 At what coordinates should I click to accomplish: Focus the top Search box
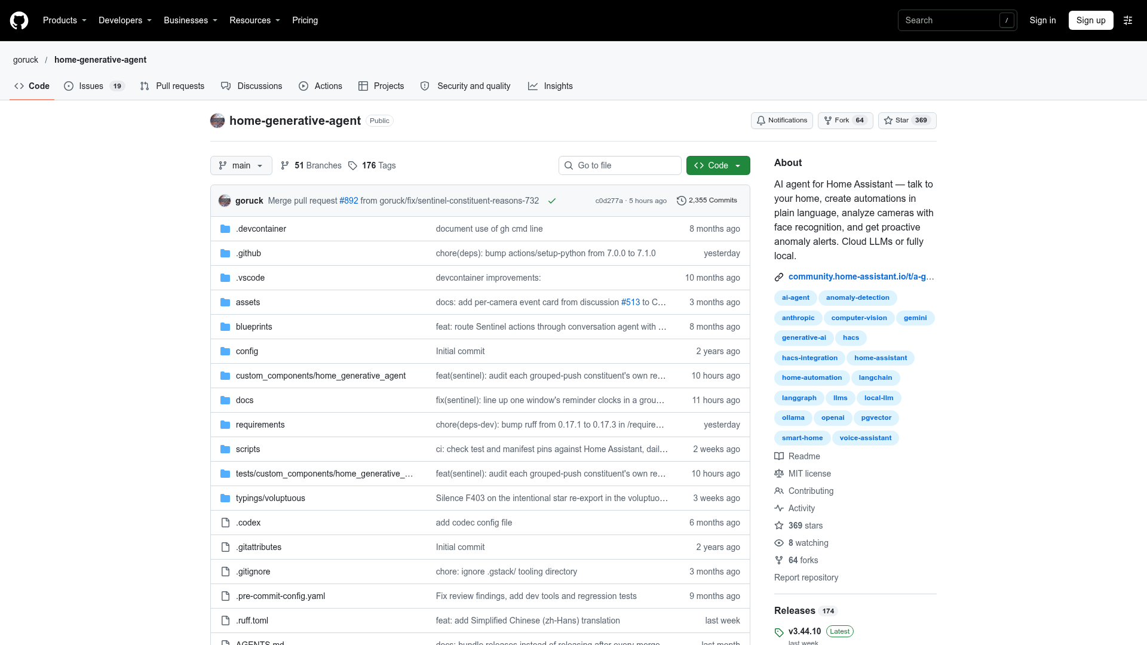tap(957, 20)
